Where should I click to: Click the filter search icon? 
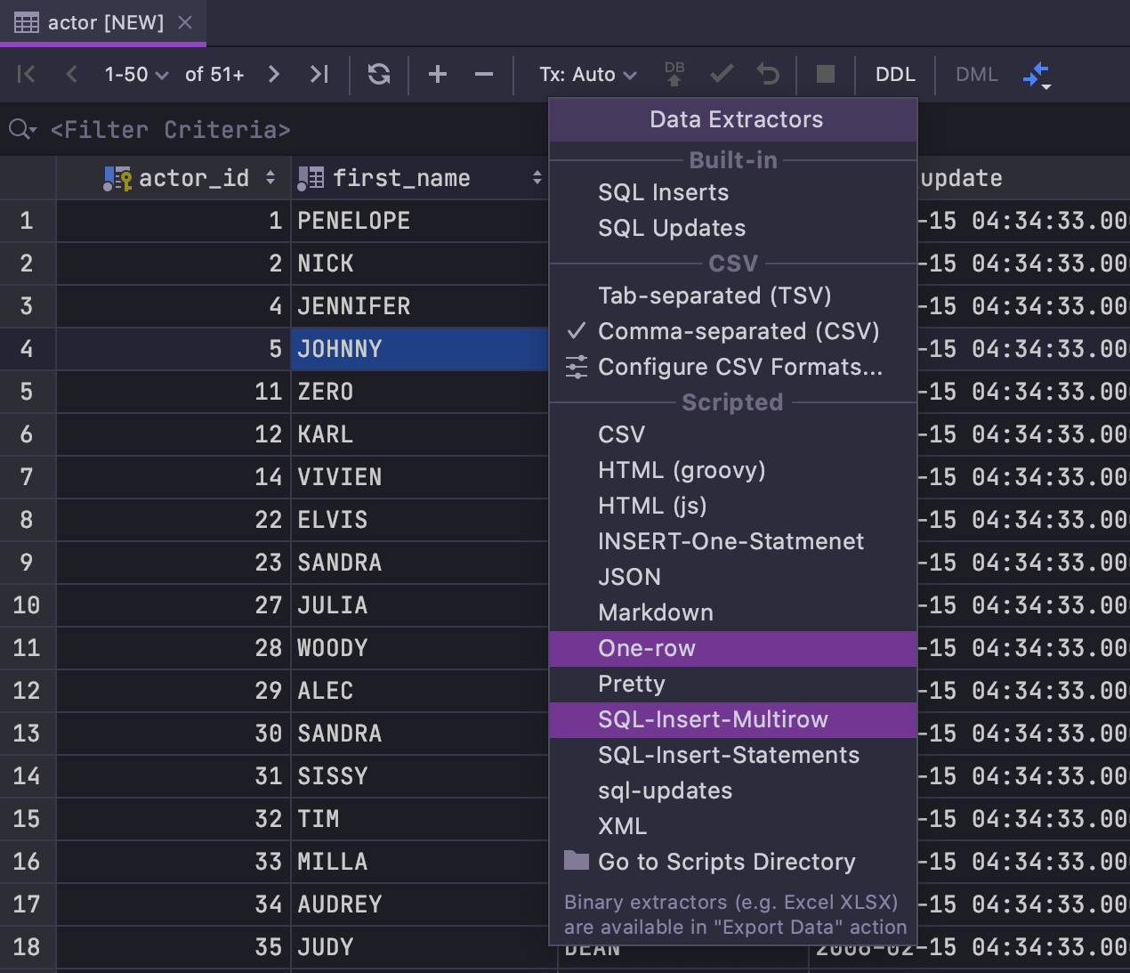pos(22,130)
